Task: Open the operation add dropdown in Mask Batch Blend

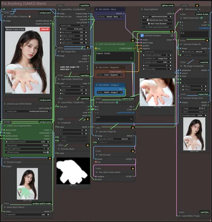Action: coord(27,214)
